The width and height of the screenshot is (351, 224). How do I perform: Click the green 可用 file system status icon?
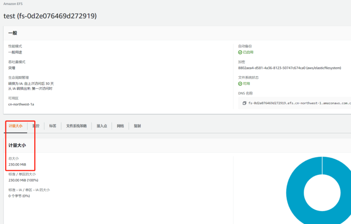pos(240,83)
